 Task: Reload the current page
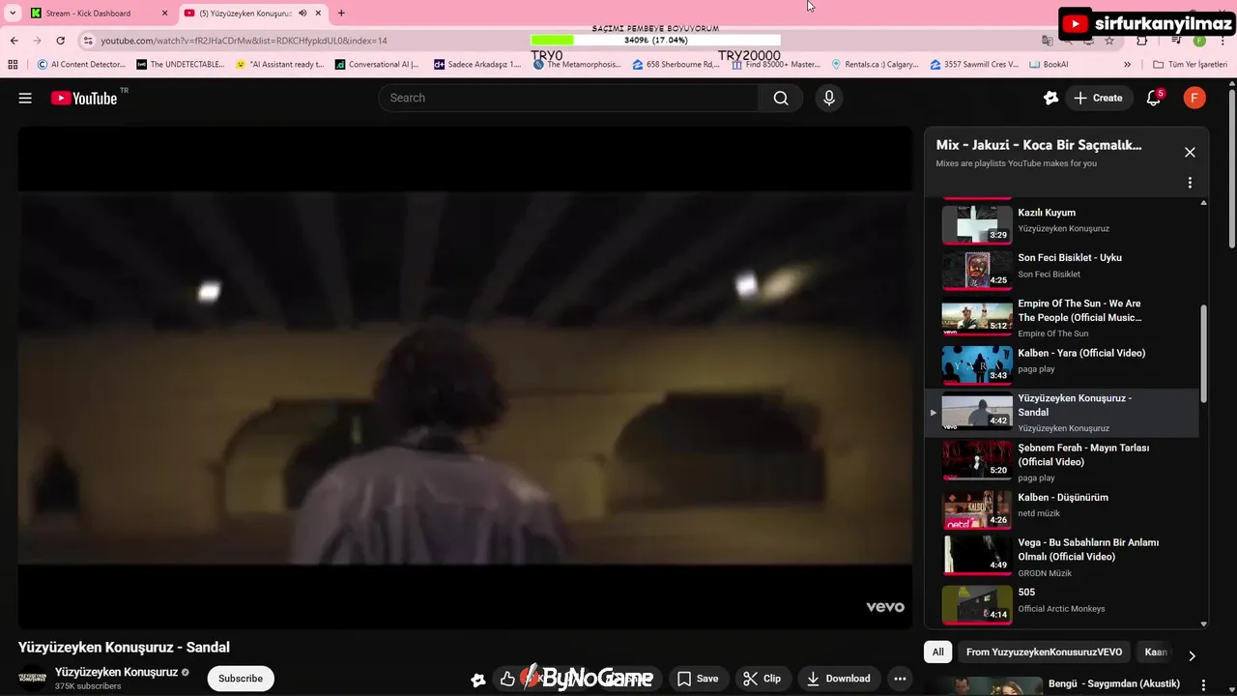60,41
